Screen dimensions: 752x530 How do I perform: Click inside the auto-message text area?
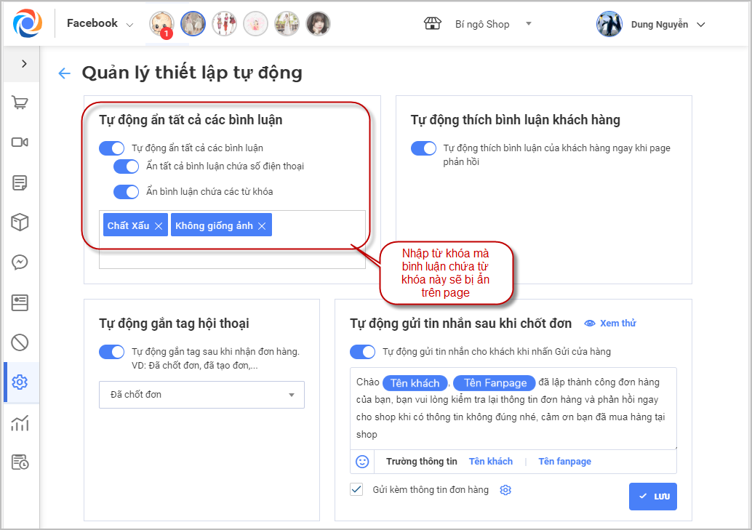coord(513,409)
